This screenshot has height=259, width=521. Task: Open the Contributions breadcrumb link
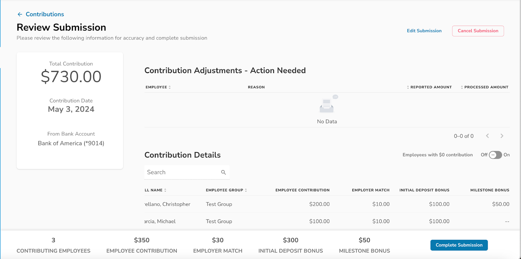45,14
